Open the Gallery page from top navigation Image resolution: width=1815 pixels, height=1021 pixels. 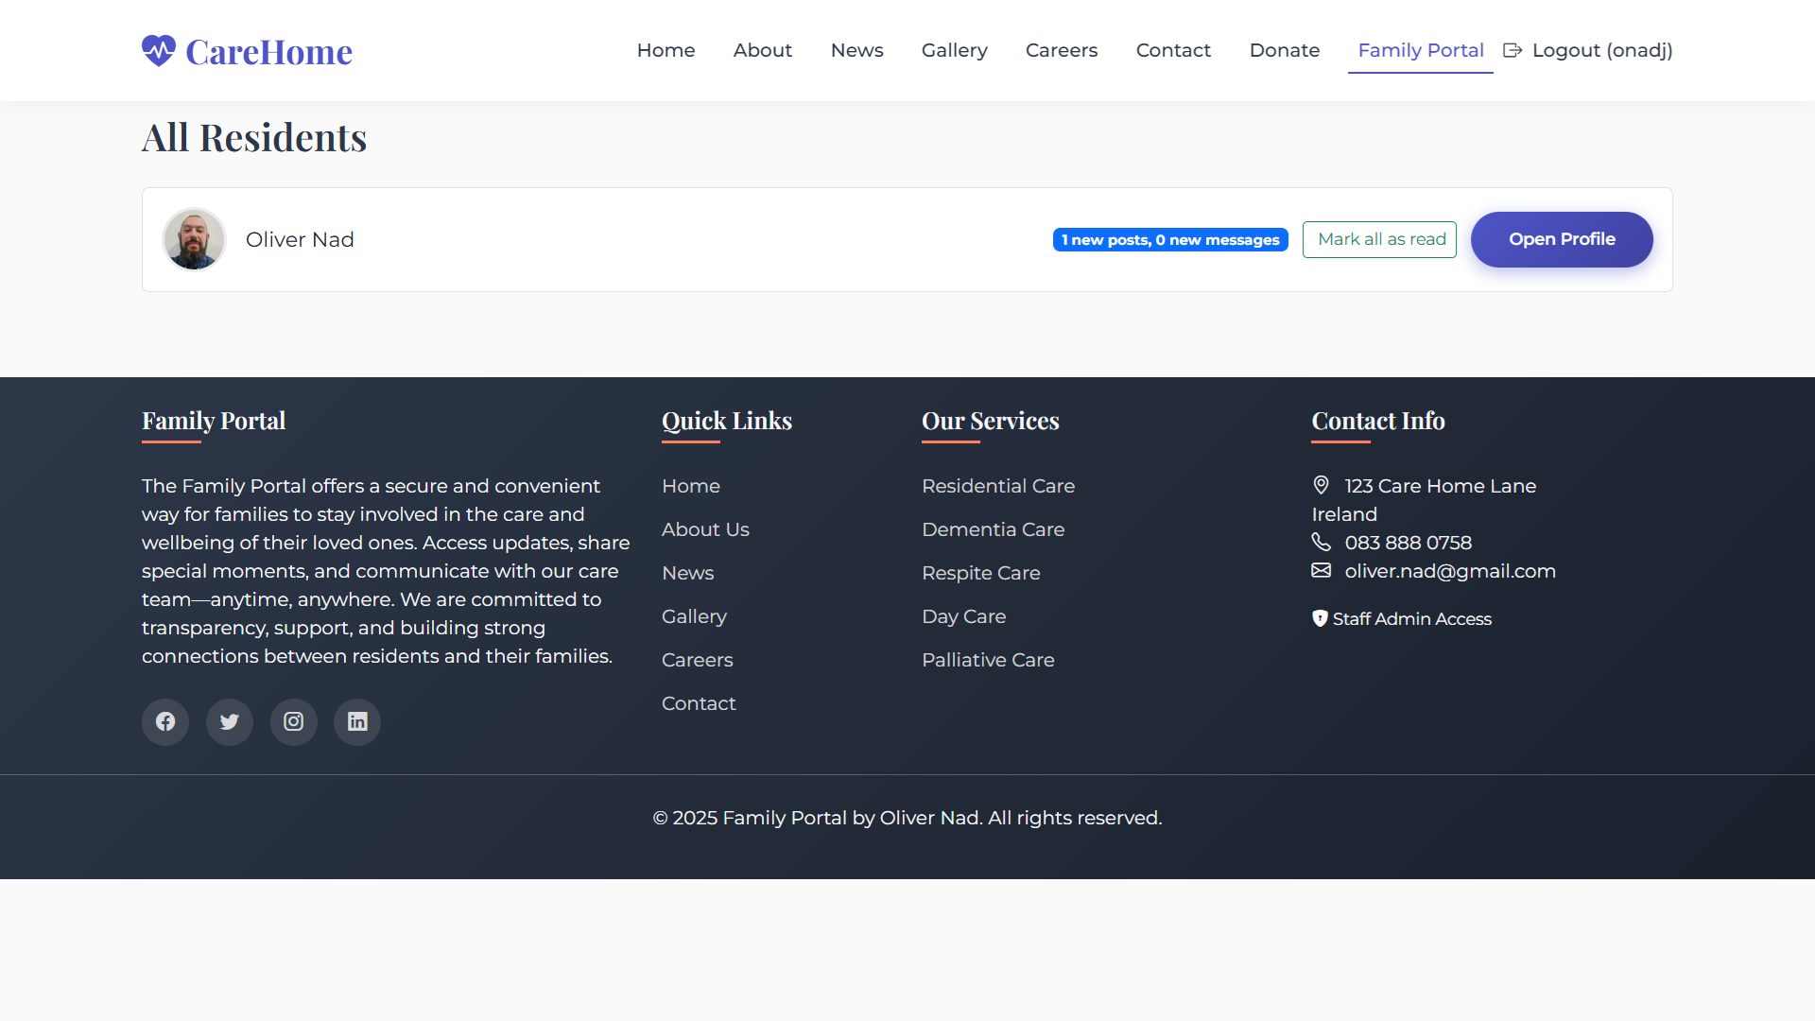(x=954, y=50)
